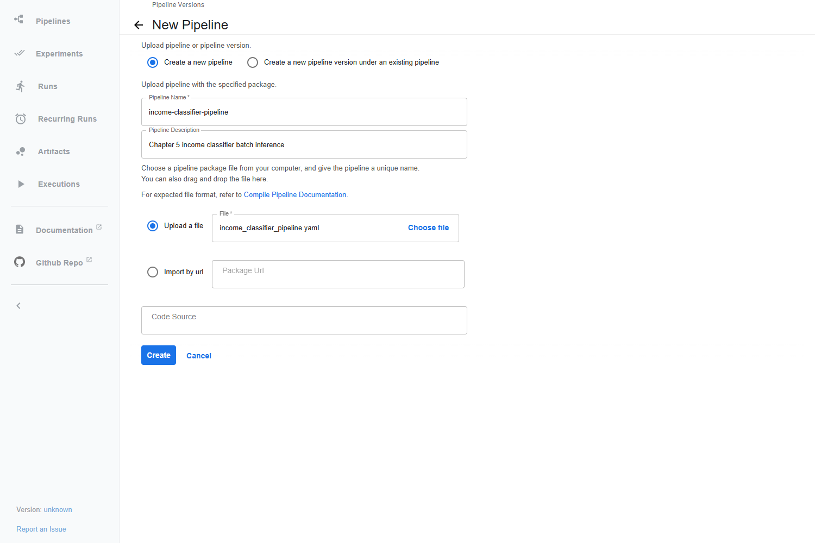The height and width of the screenshot is (543, 815).
Task: Focus the Pipeline Name input field
Action: (x=304, y=112)
